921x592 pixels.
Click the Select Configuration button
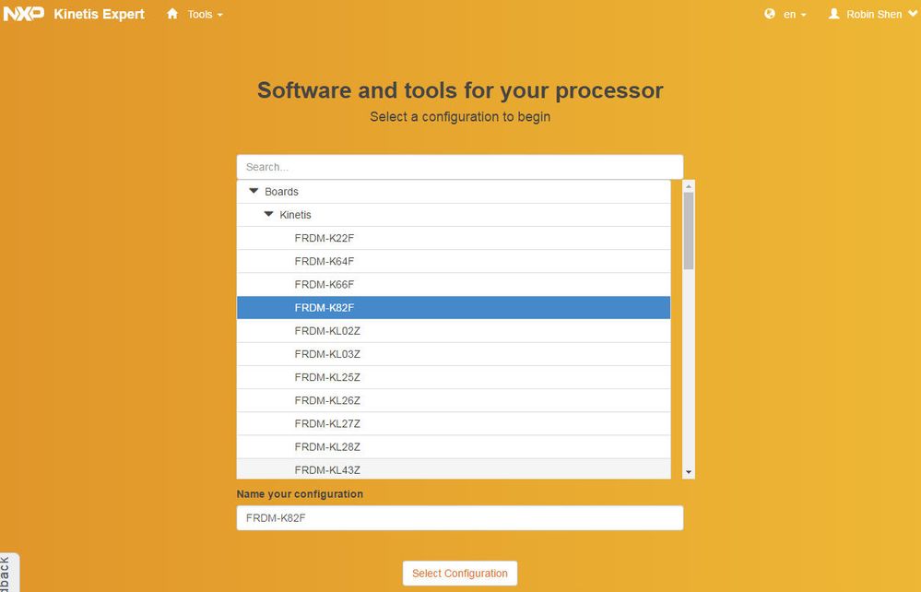(460, 574)
